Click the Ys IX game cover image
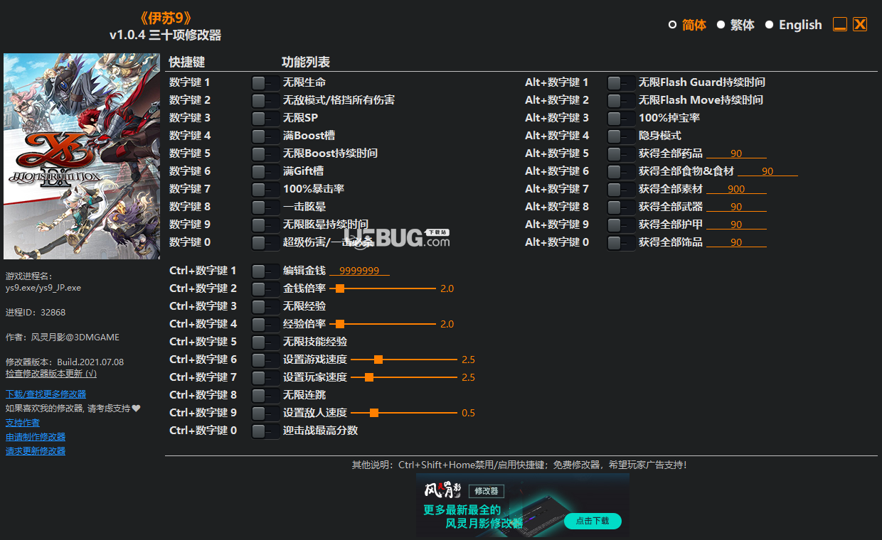 coord(82,156)
